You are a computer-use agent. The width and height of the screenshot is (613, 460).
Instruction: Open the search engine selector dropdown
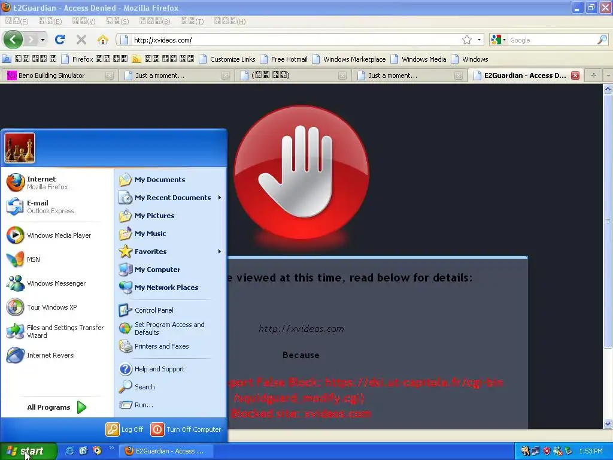click(499, 40)
